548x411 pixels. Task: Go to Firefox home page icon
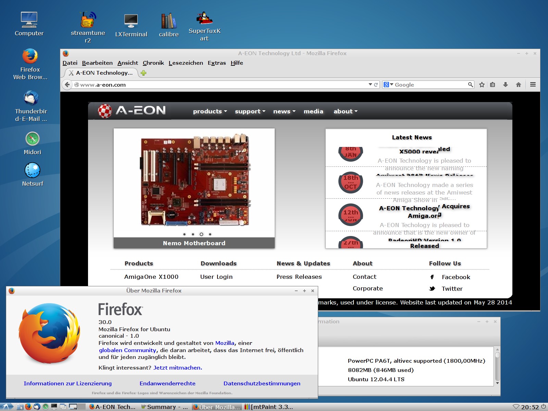[x=519, y=85]
